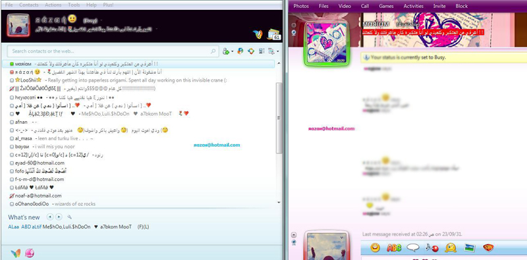Click the red SW shield icon
527x260 pixels.
pos(488,248)
